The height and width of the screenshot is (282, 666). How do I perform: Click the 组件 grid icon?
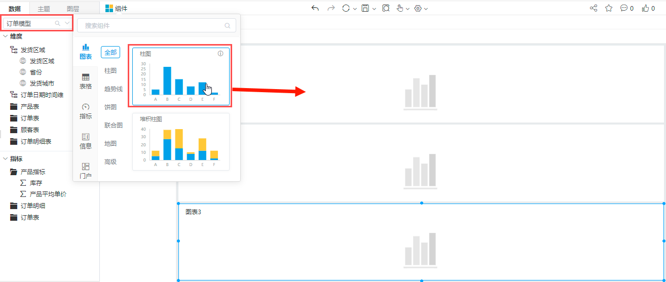[109, 8]
